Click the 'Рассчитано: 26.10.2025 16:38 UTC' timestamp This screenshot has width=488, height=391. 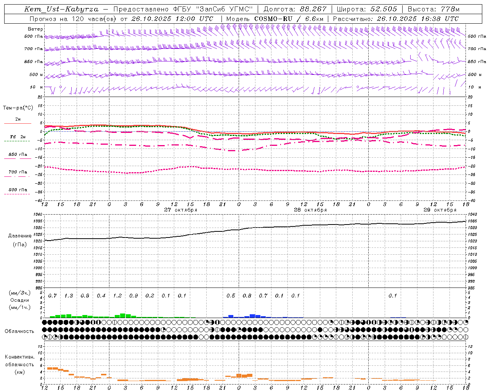tap(396, 19)
